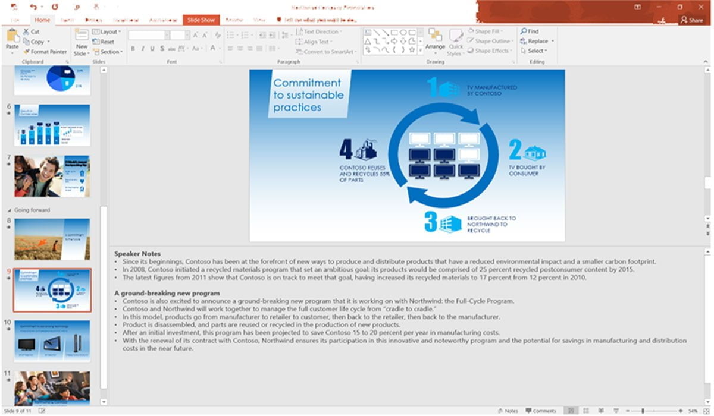Reset the slide layout
Image resolution: width=714 pixels, height=416 pixels.
[104, 42]
